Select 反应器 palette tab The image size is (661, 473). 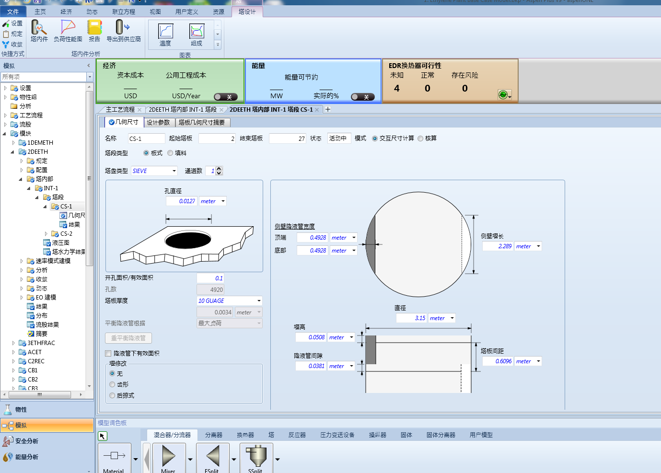pyautogui.click(x=297, y=435)
